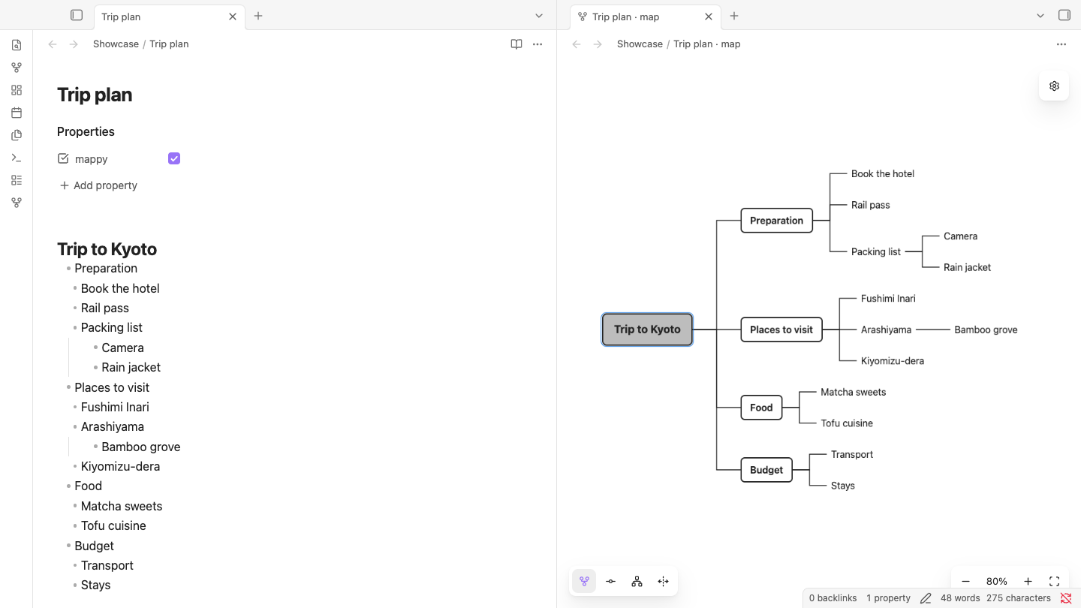This screenshot has width=1081, height=608.
Task: Click the 80% zoom level value
Action: click(x=997, y=581)
